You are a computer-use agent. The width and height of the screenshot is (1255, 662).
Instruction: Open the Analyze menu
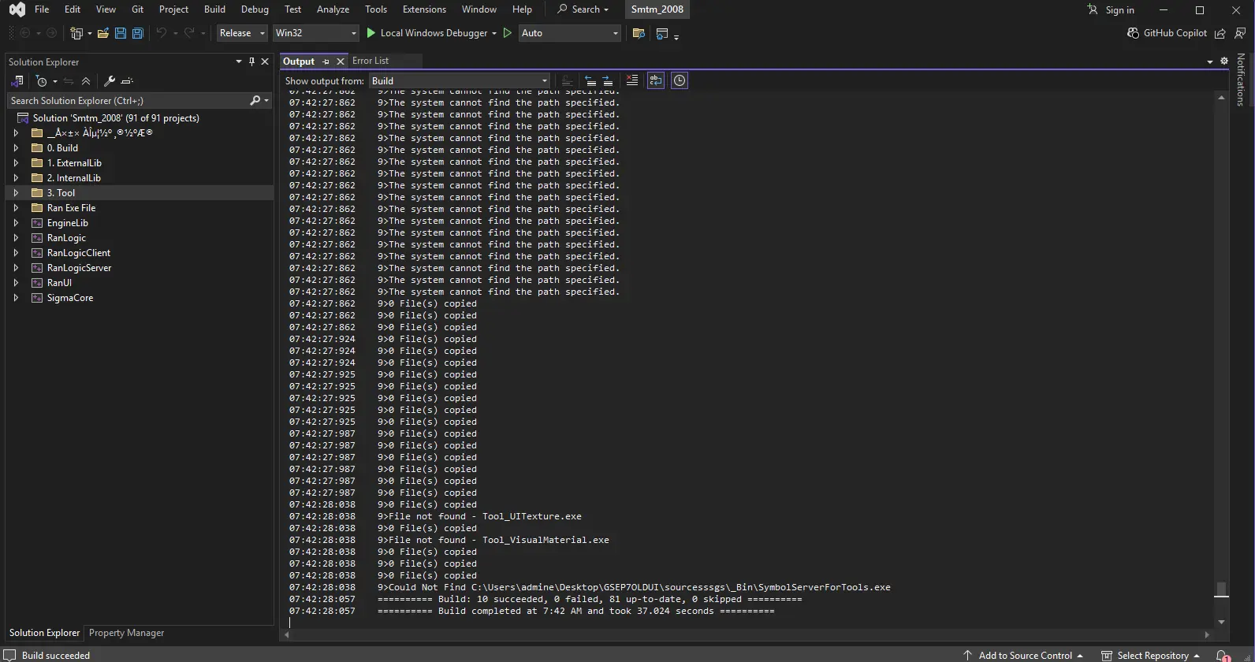pos(333,9)
